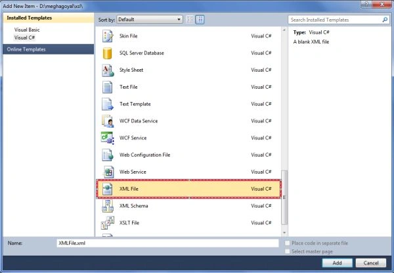Select the XML File icon
This screenshot has height=273, width=394.
tap(107, 189)
